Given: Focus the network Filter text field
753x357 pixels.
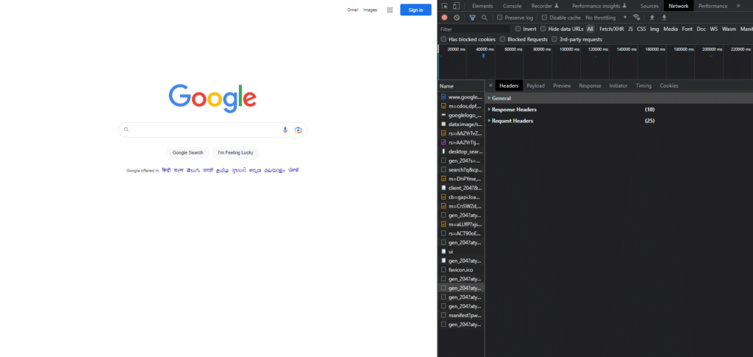Looking at the screenshot, I should (474, 29).
